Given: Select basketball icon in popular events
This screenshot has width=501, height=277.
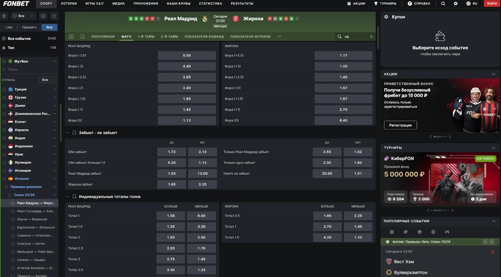Looking at the screenshot, I should coord(433,232).
